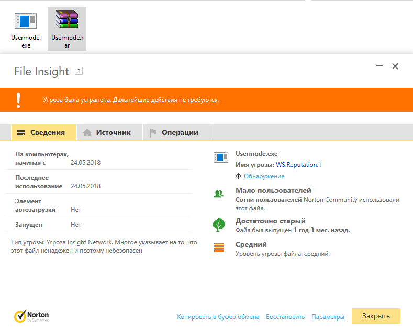The image size is (413, 330).
Task: Click the Угроза была устранена banner message
Action: (131, 100)
